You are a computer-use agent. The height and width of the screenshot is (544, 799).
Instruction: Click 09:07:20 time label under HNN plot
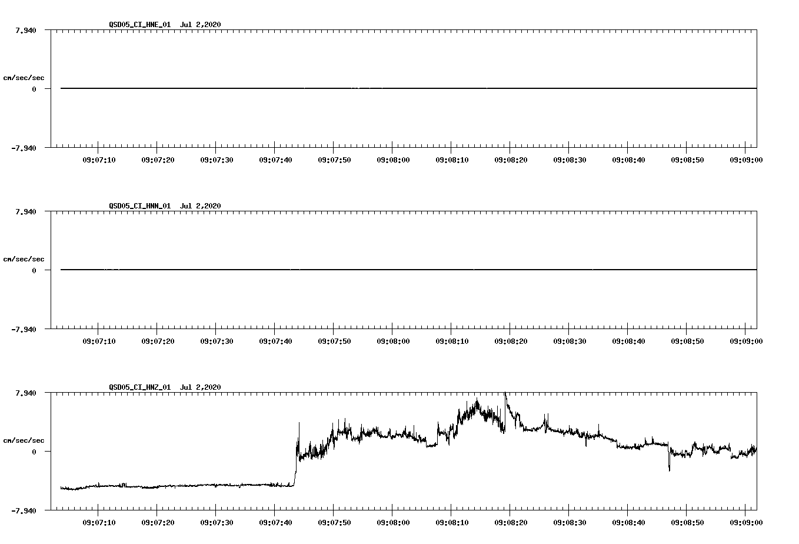(x=158, y=341)
